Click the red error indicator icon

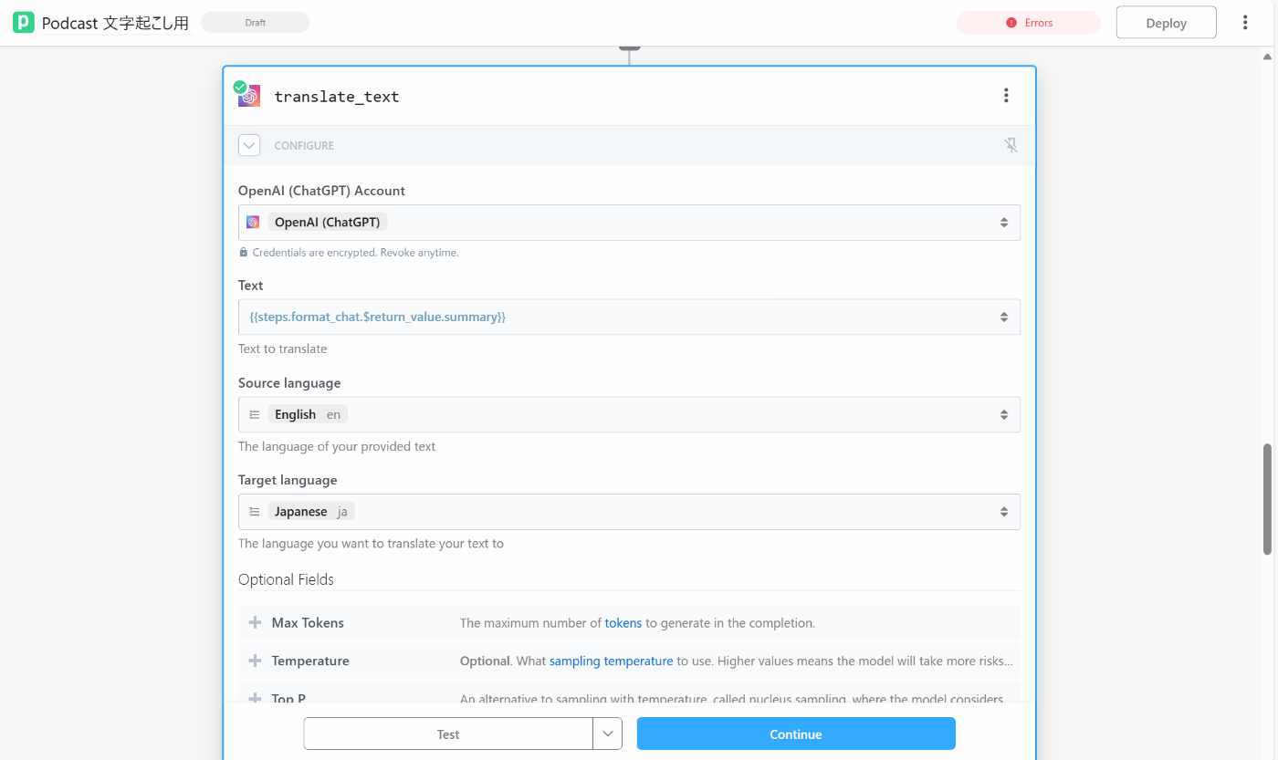tap(1011, 23)
